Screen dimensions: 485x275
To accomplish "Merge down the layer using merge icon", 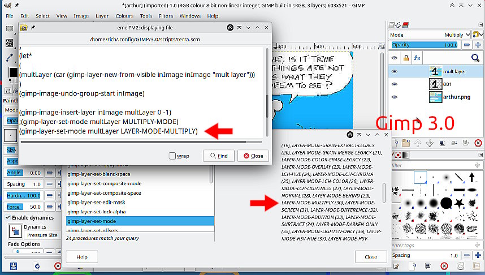I will coord(454,143).
